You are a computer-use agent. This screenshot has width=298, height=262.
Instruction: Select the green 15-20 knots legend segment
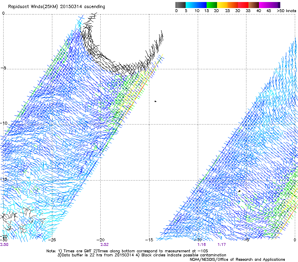pos(212,5)
